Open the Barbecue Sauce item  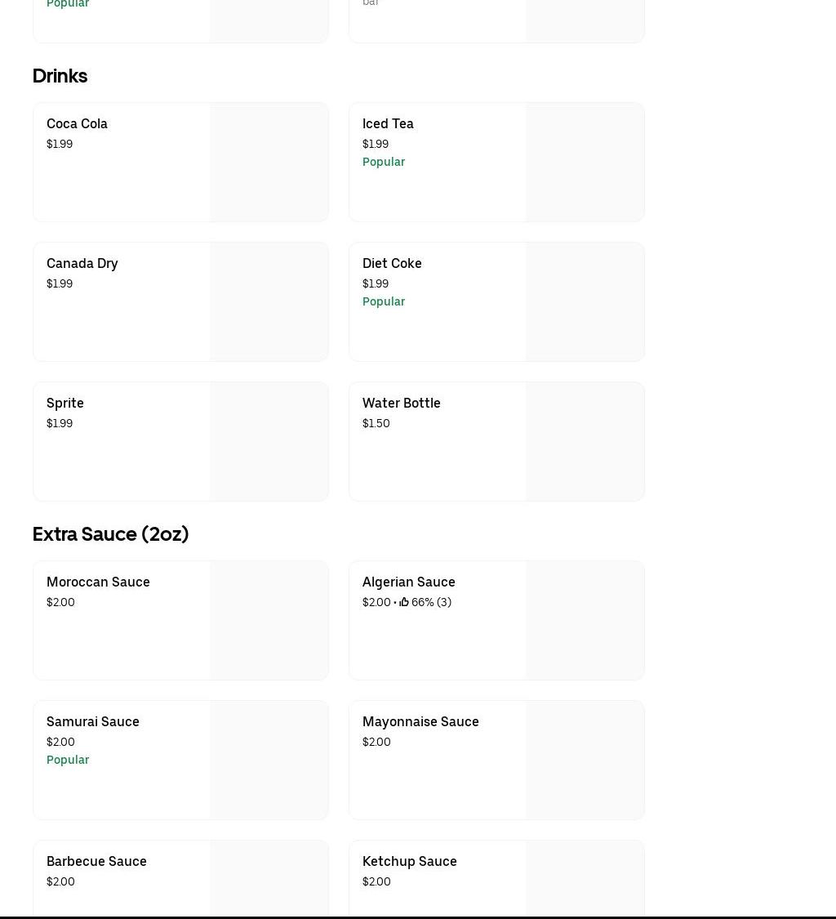(x=96, y=862)
